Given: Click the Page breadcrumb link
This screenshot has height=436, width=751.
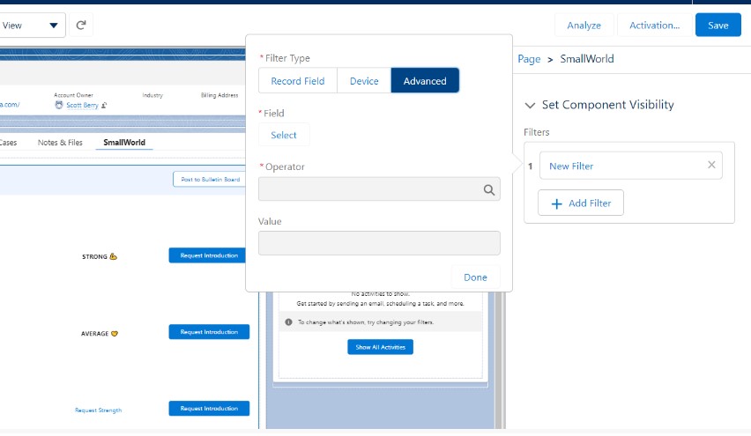Looking at the screenshot, I should [x=529, y=59].
